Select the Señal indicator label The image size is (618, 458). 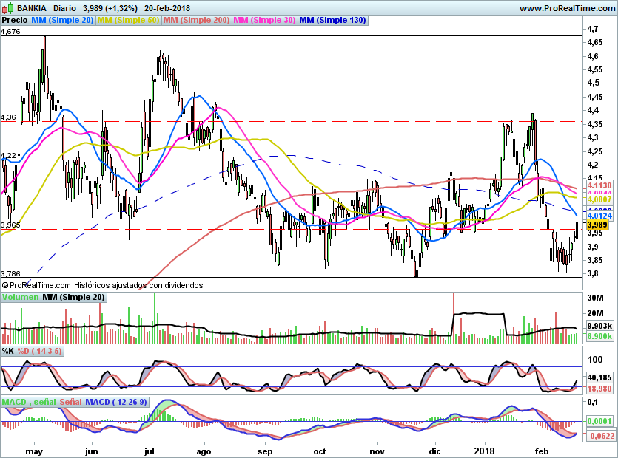70,402
